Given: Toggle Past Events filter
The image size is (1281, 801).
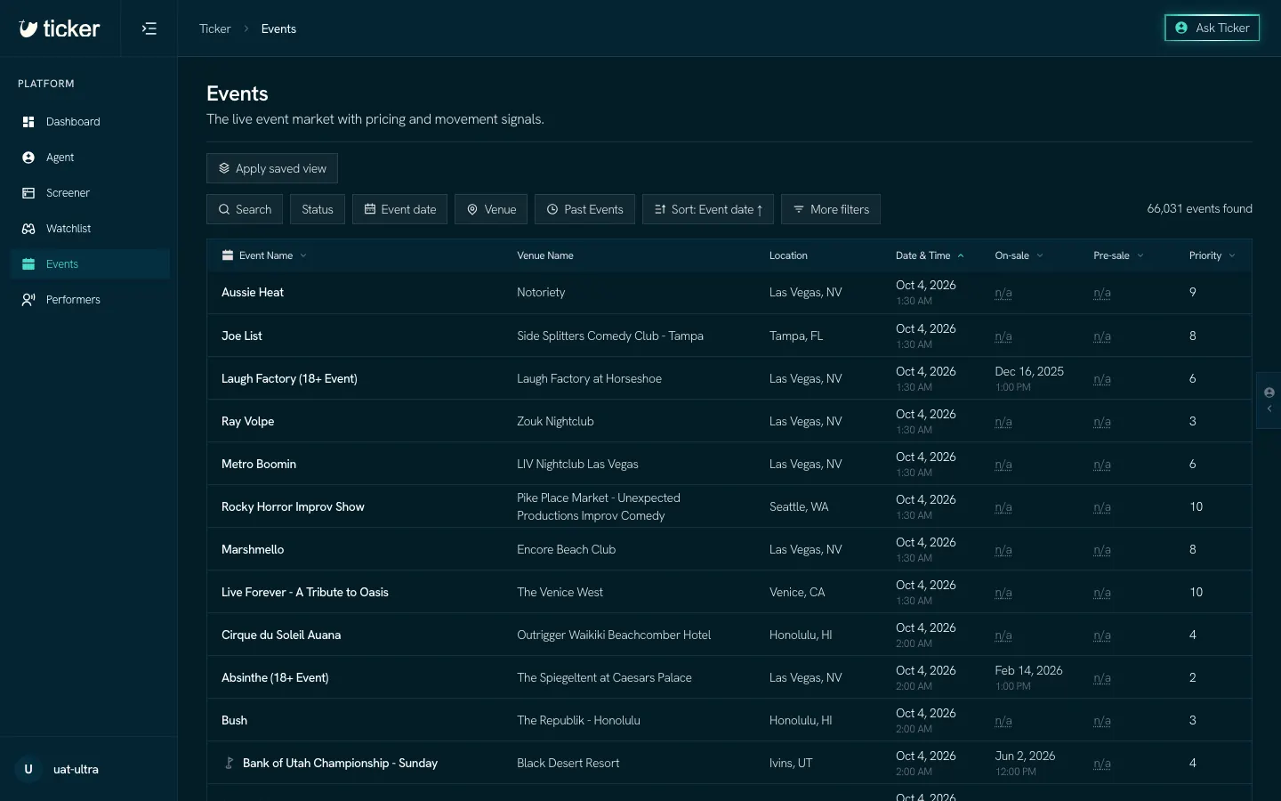Looking at the screenshot, I should [x=584, y=209].
